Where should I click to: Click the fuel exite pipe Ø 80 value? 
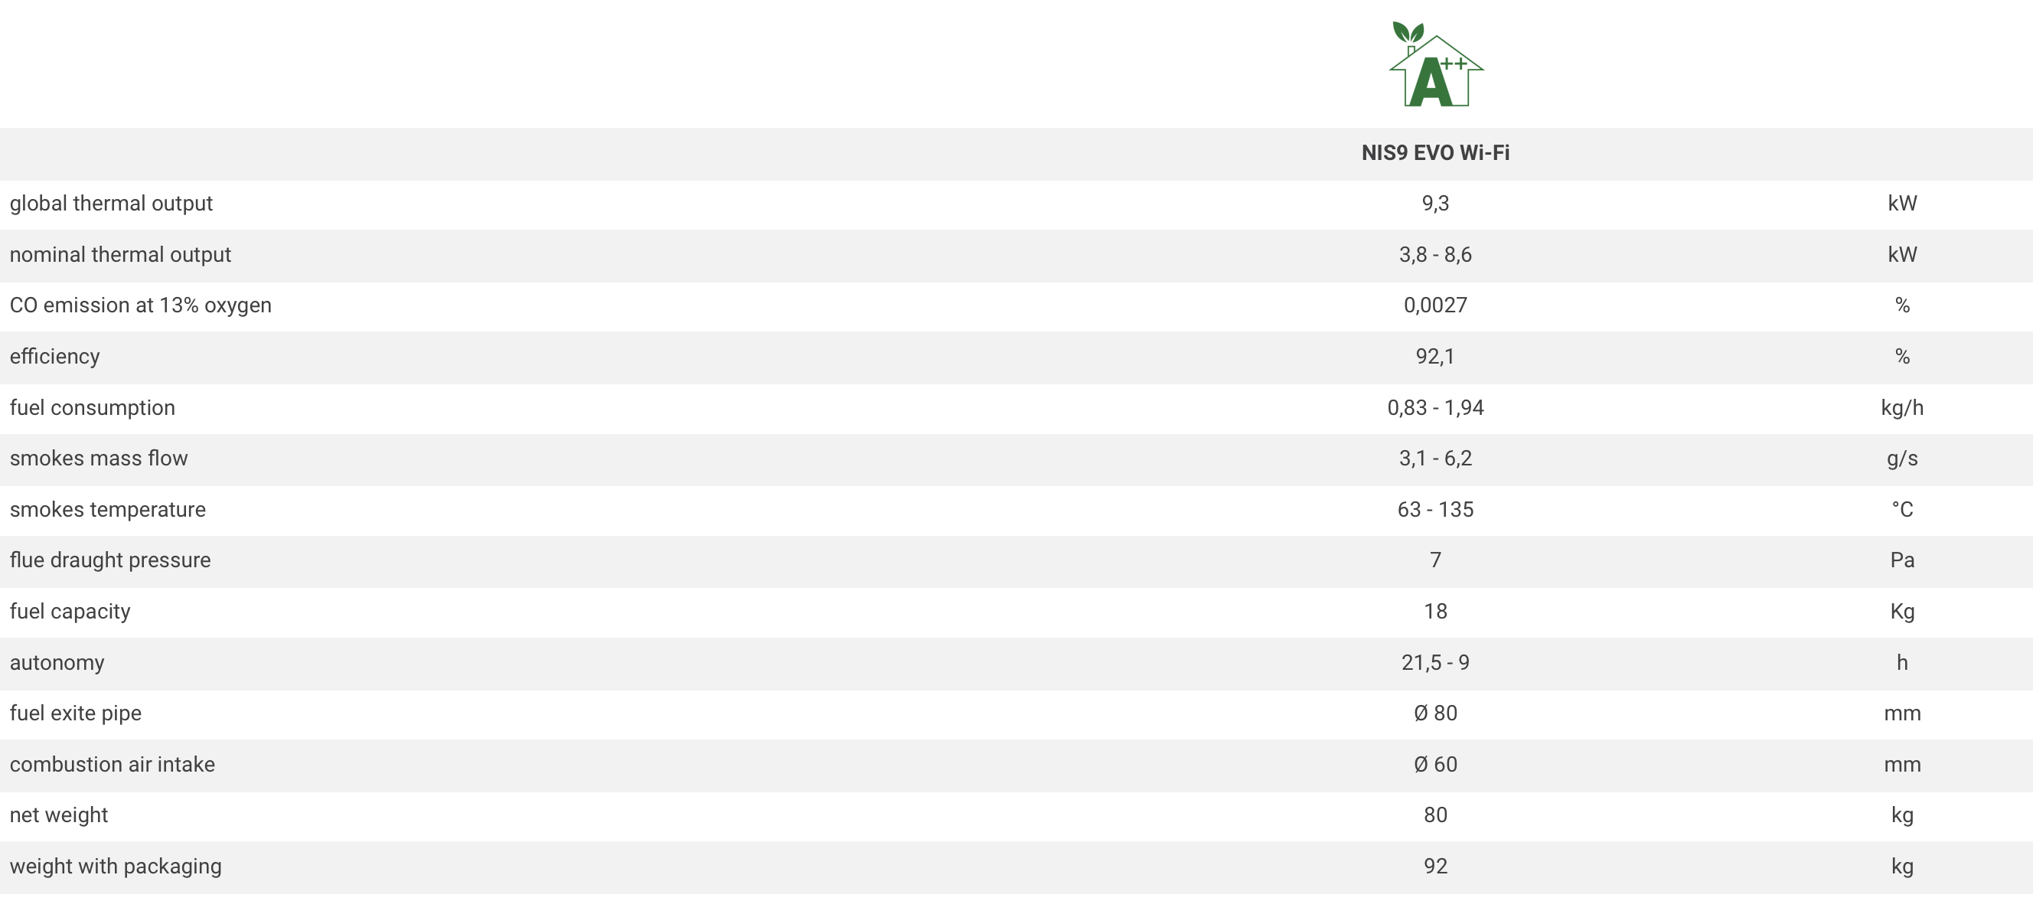(x=1434, y=713)
